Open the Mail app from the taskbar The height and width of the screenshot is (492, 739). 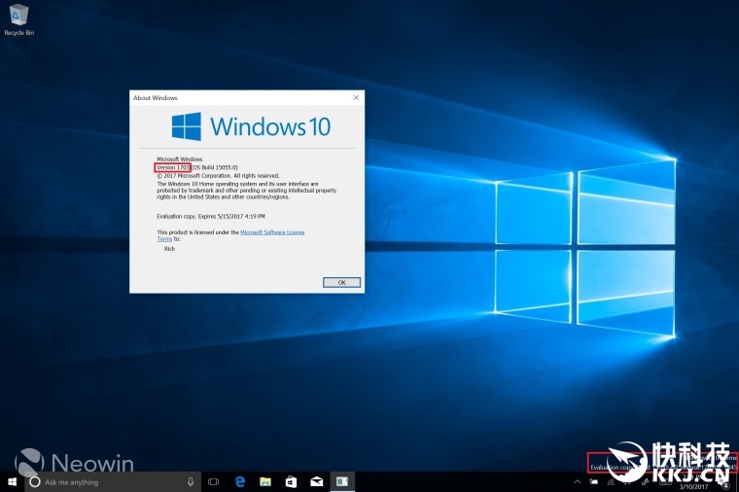point(316,481)
